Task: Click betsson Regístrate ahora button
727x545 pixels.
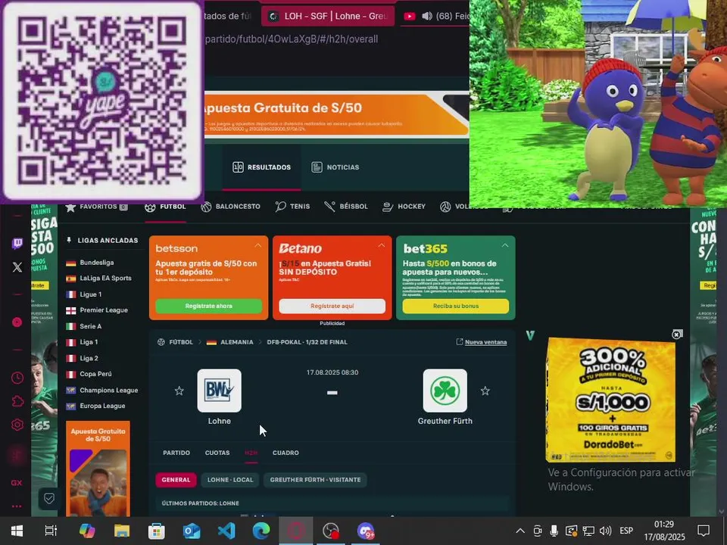Action: 209,306
